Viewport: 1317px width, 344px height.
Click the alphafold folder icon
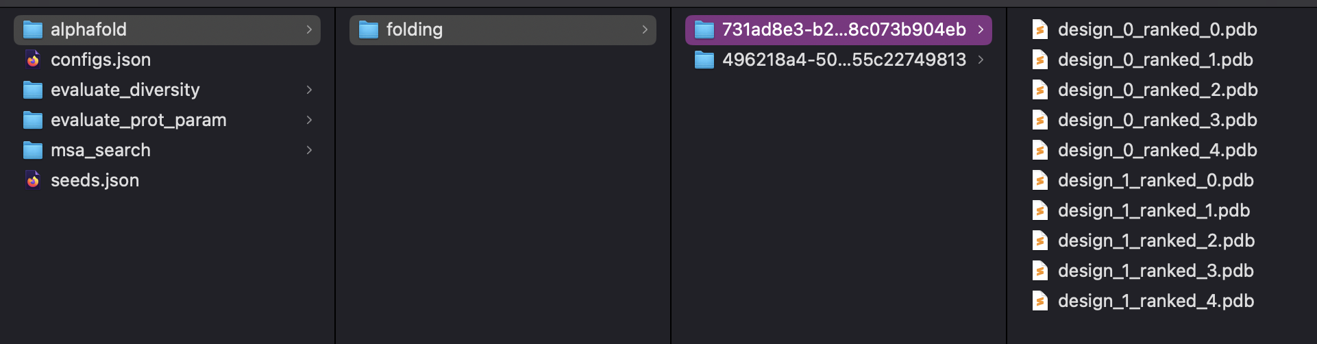[x=33, y=29]
